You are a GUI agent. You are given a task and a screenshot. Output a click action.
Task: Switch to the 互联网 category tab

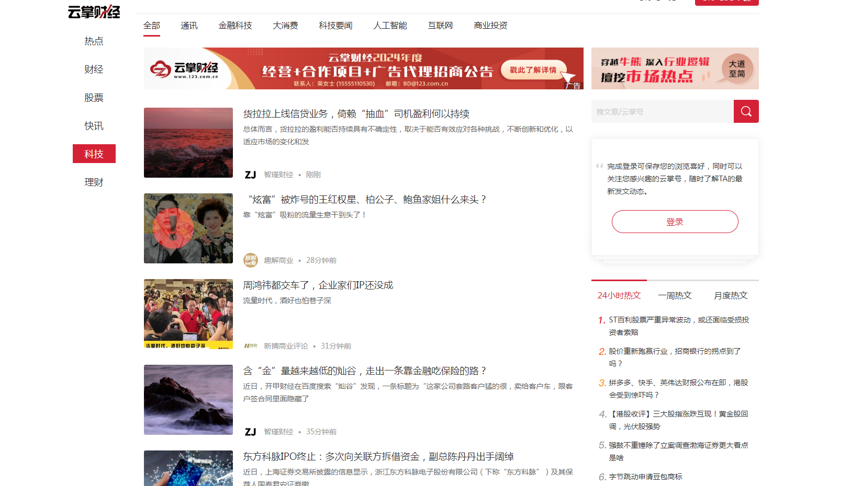pyautogui.click(x=441, y=25)
